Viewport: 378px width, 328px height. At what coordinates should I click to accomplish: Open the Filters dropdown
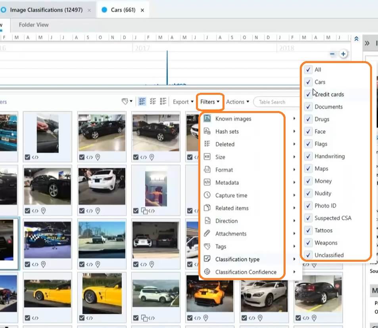pyautogui.click(x=210, y=102)
